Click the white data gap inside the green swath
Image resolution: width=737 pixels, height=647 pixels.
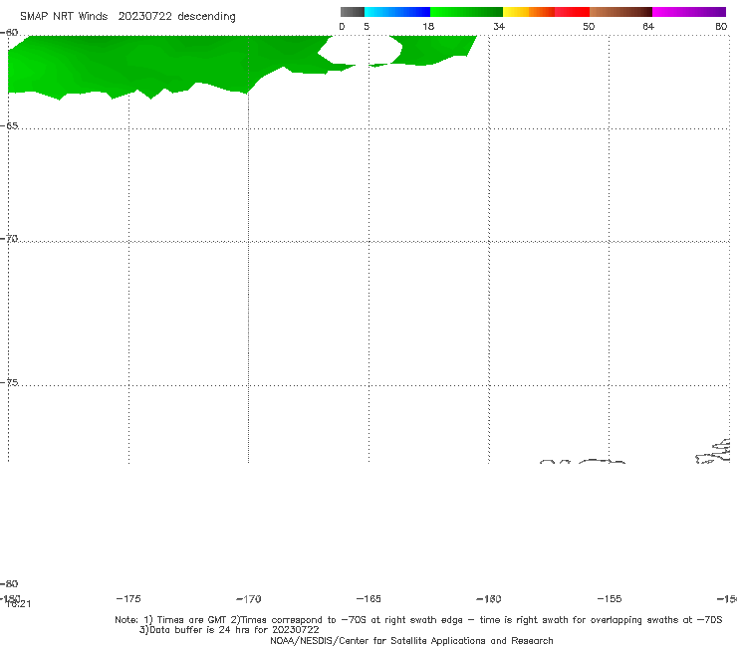point(361,50)
